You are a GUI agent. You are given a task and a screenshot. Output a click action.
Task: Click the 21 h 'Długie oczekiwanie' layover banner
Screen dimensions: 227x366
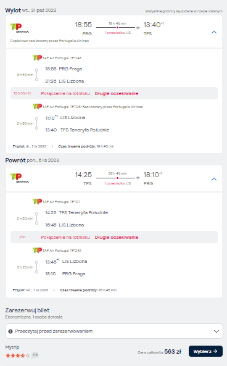pyautogui.click(x=114, y=237)
